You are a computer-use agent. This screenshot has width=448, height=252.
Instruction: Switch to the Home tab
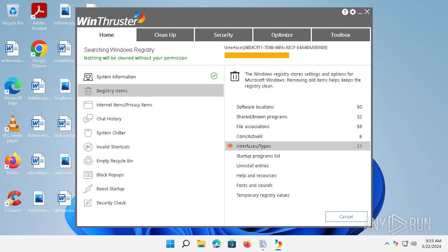tap(107, 35)
